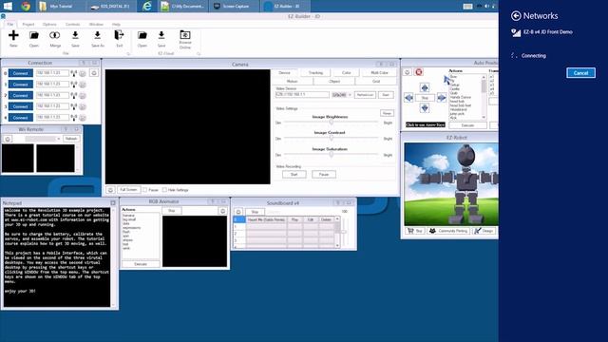Click the Image Contrast slider handle

coord(332,138)
